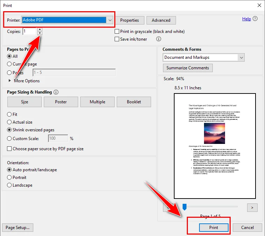Select the Current page radio button
Viewport: 265px width, 236px height.
tap(9, 64)
